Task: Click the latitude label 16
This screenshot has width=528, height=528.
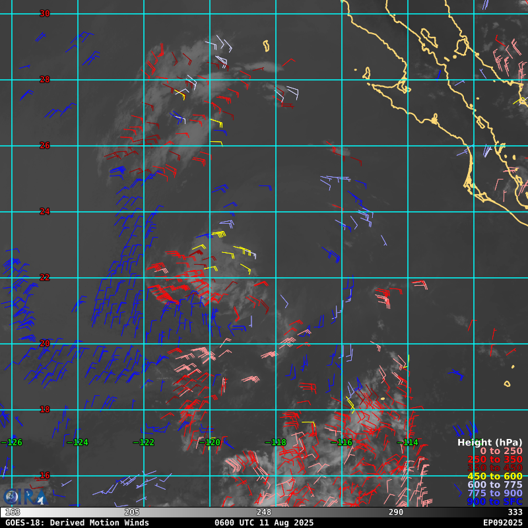Action: [44, 475]
